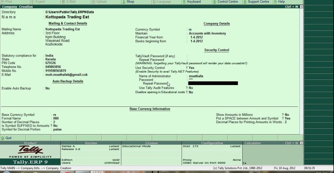Click the Mailing & Contact Details heading
The height and width of the screenshot is (173, 334).
[68, 23]
